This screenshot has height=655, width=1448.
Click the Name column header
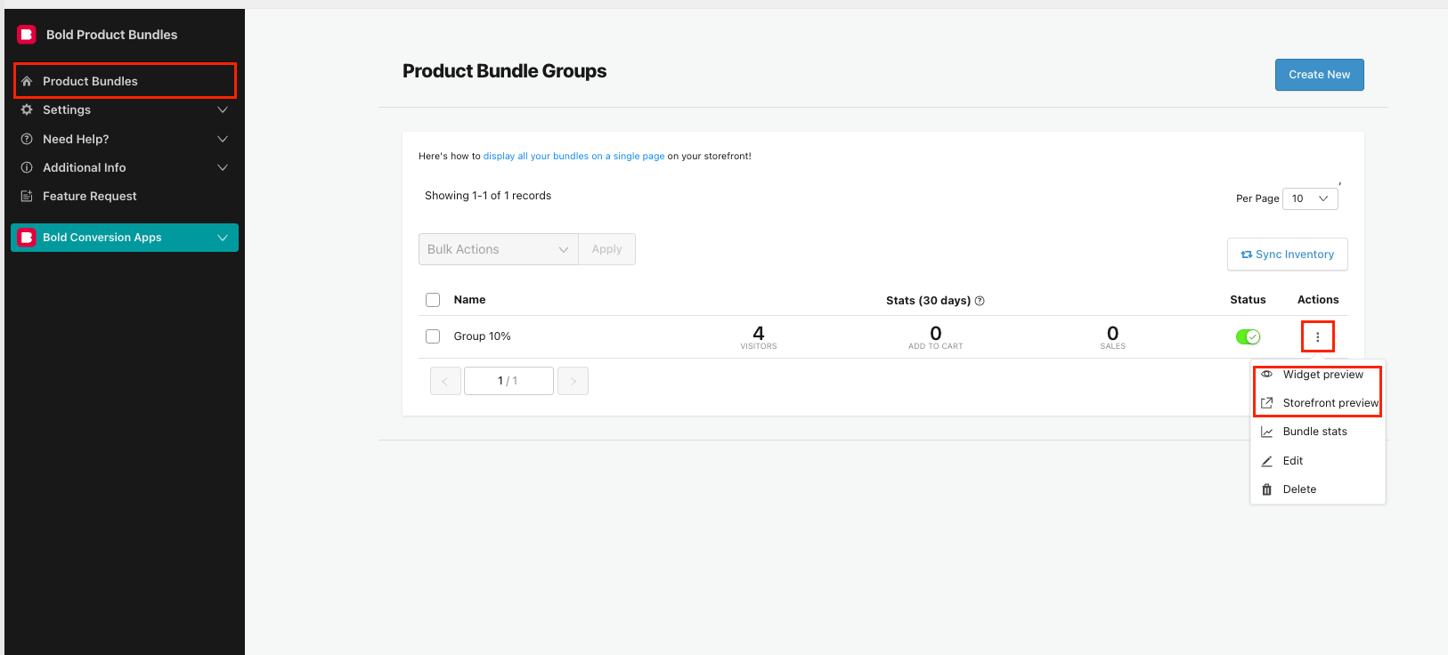470,300
